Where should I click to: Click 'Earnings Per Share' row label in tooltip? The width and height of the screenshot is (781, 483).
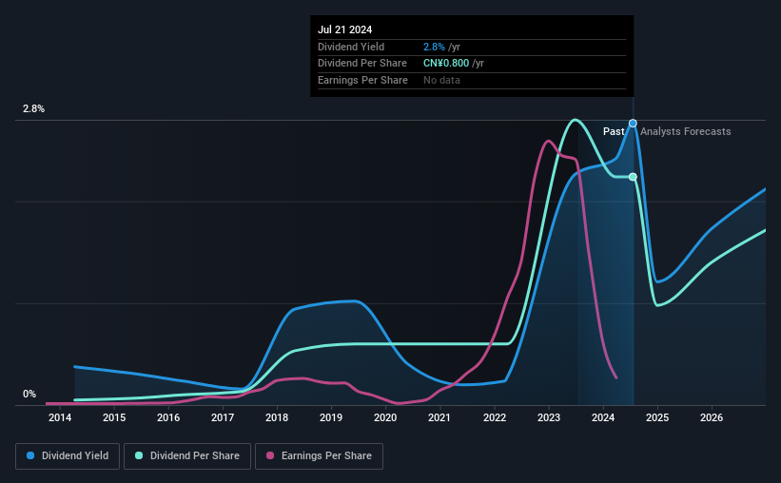click(362, 80)
